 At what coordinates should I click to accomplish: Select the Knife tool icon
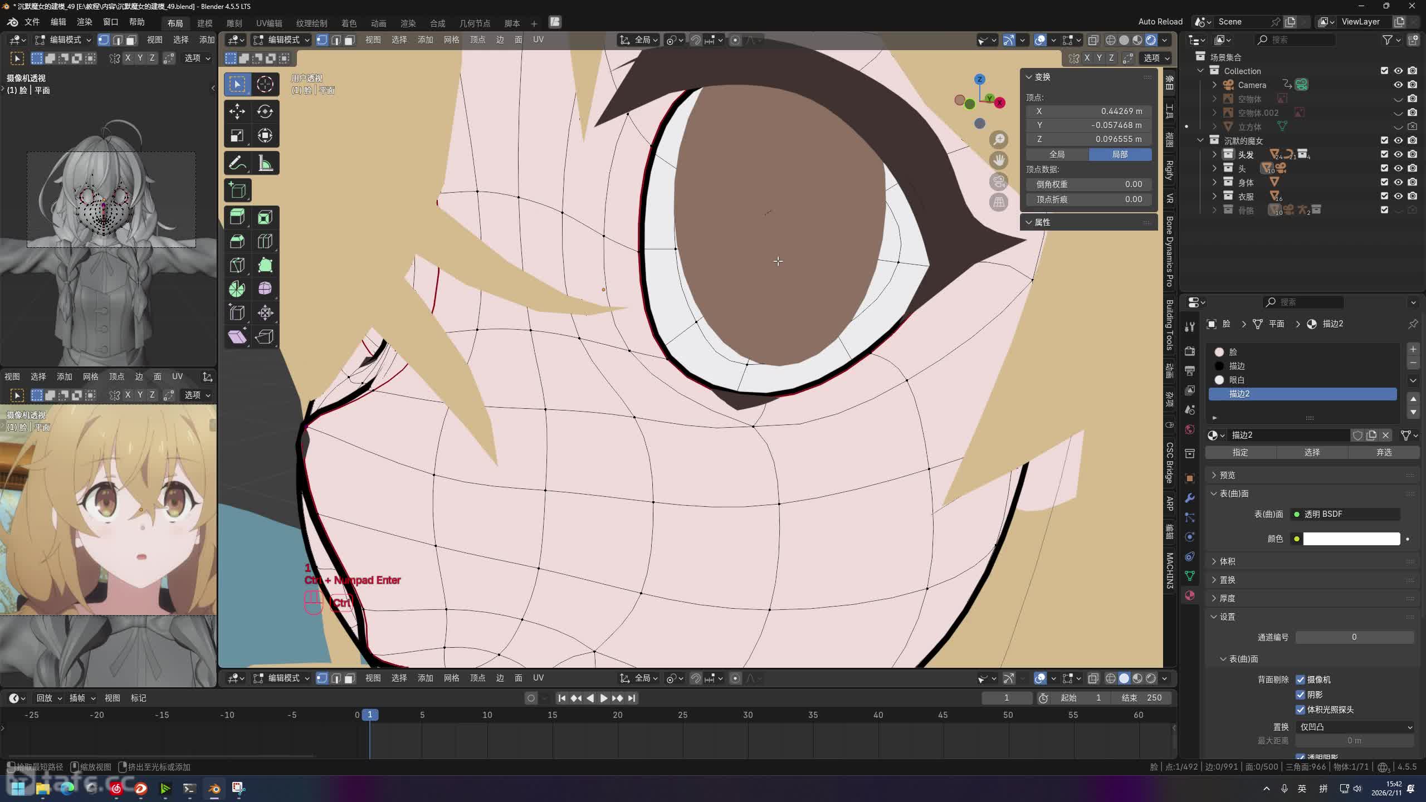pyautogui.click(x=237, y=265)
